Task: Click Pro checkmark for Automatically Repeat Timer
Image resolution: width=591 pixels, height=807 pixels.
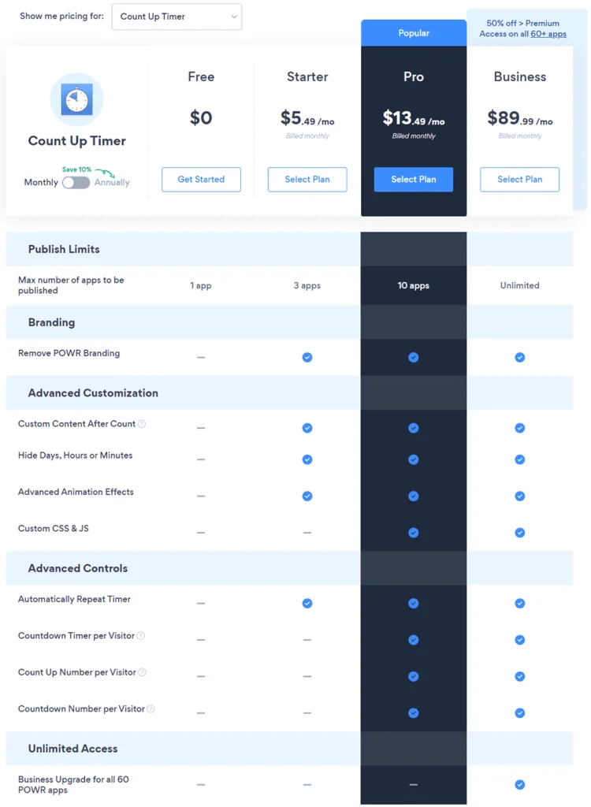Action: (414, 604)
